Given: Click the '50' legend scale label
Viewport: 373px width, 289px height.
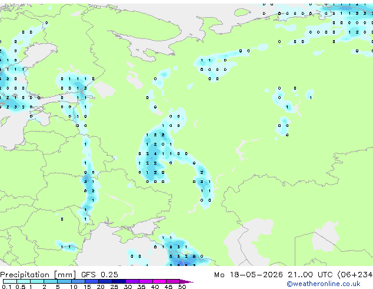Looking at the screenshot, I should tap(182, 287).
